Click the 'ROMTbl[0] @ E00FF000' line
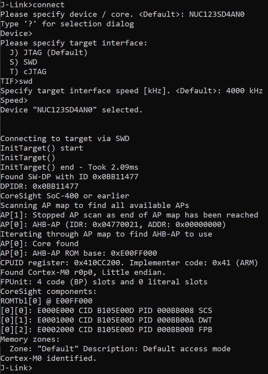Viewport: 268px width, 374px height. tap(46, 301)
